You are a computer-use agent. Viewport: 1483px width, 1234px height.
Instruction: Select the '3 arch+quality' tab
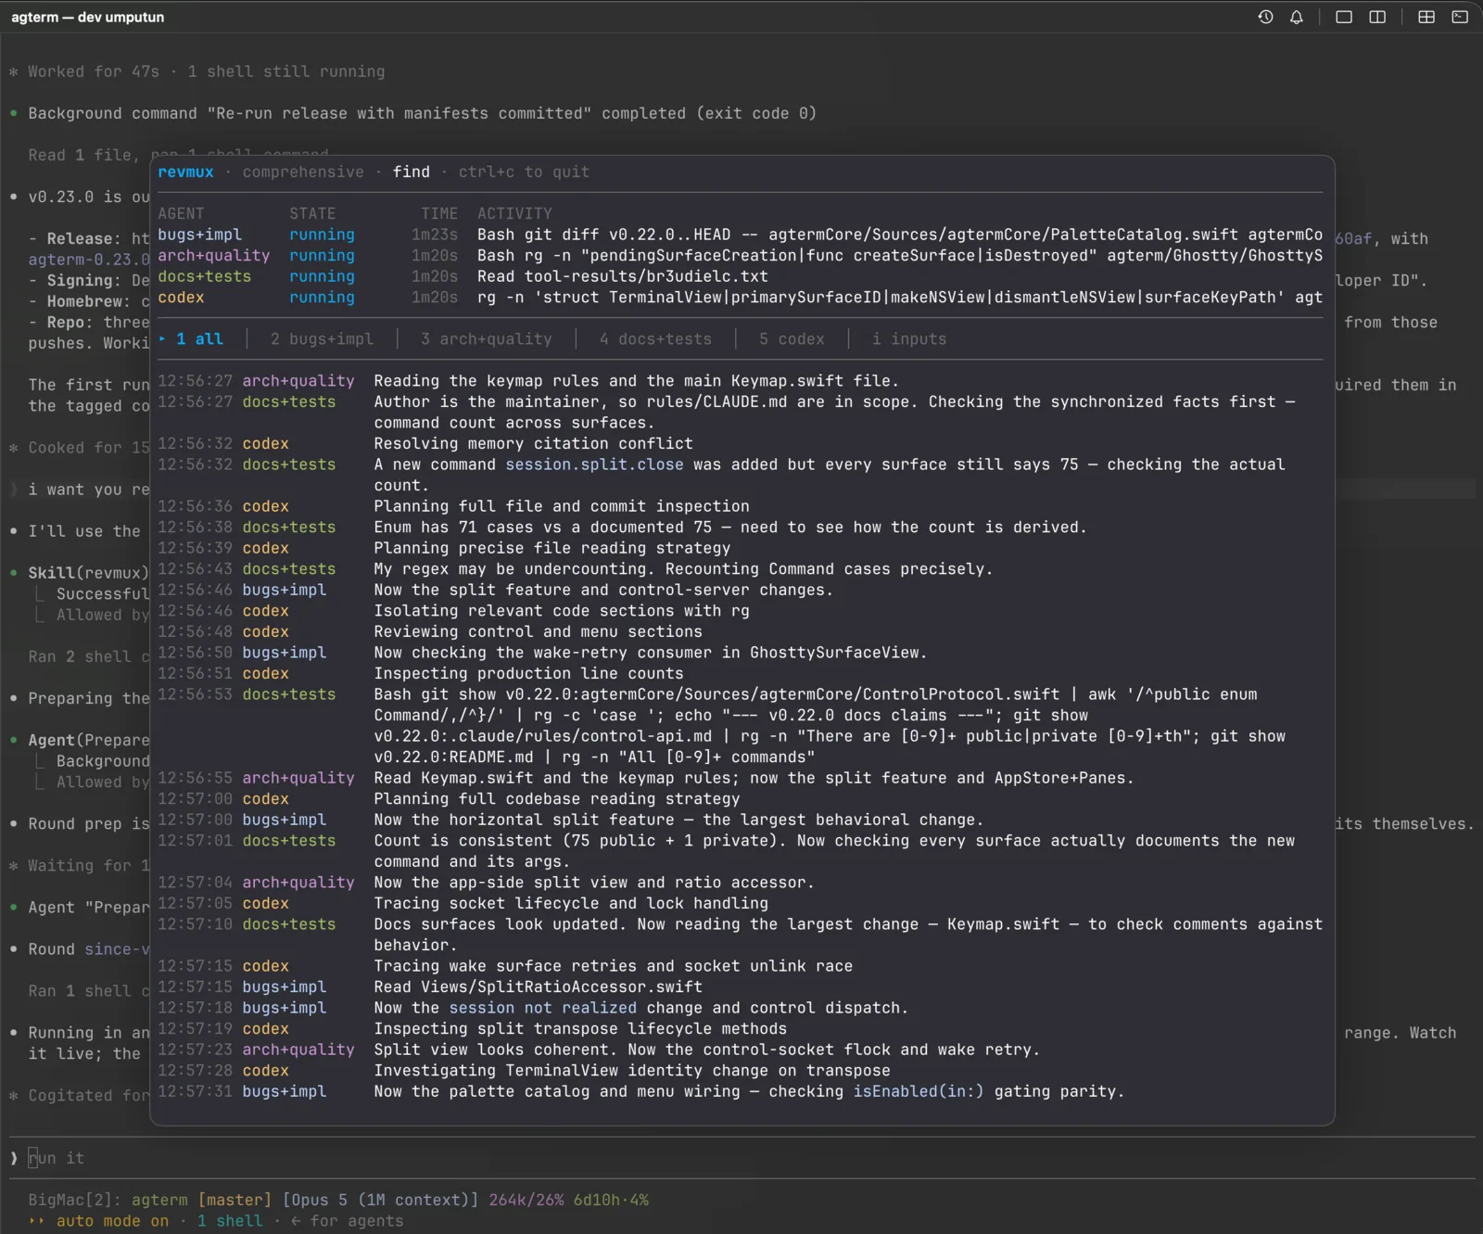tap(486, 339)
